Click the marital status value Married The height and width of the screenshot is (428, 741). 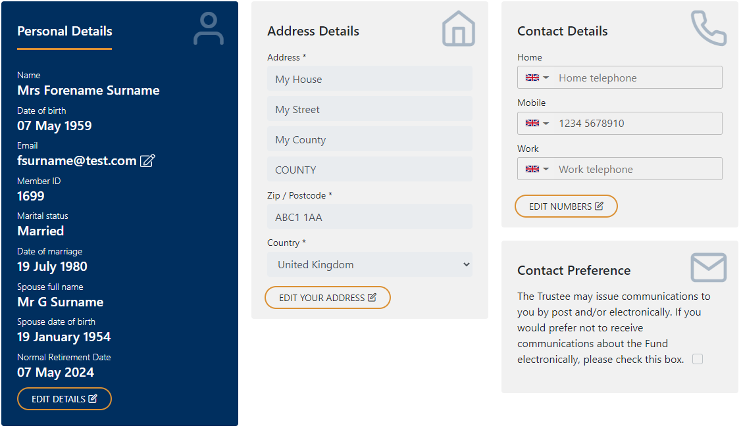tap(41, 231)
